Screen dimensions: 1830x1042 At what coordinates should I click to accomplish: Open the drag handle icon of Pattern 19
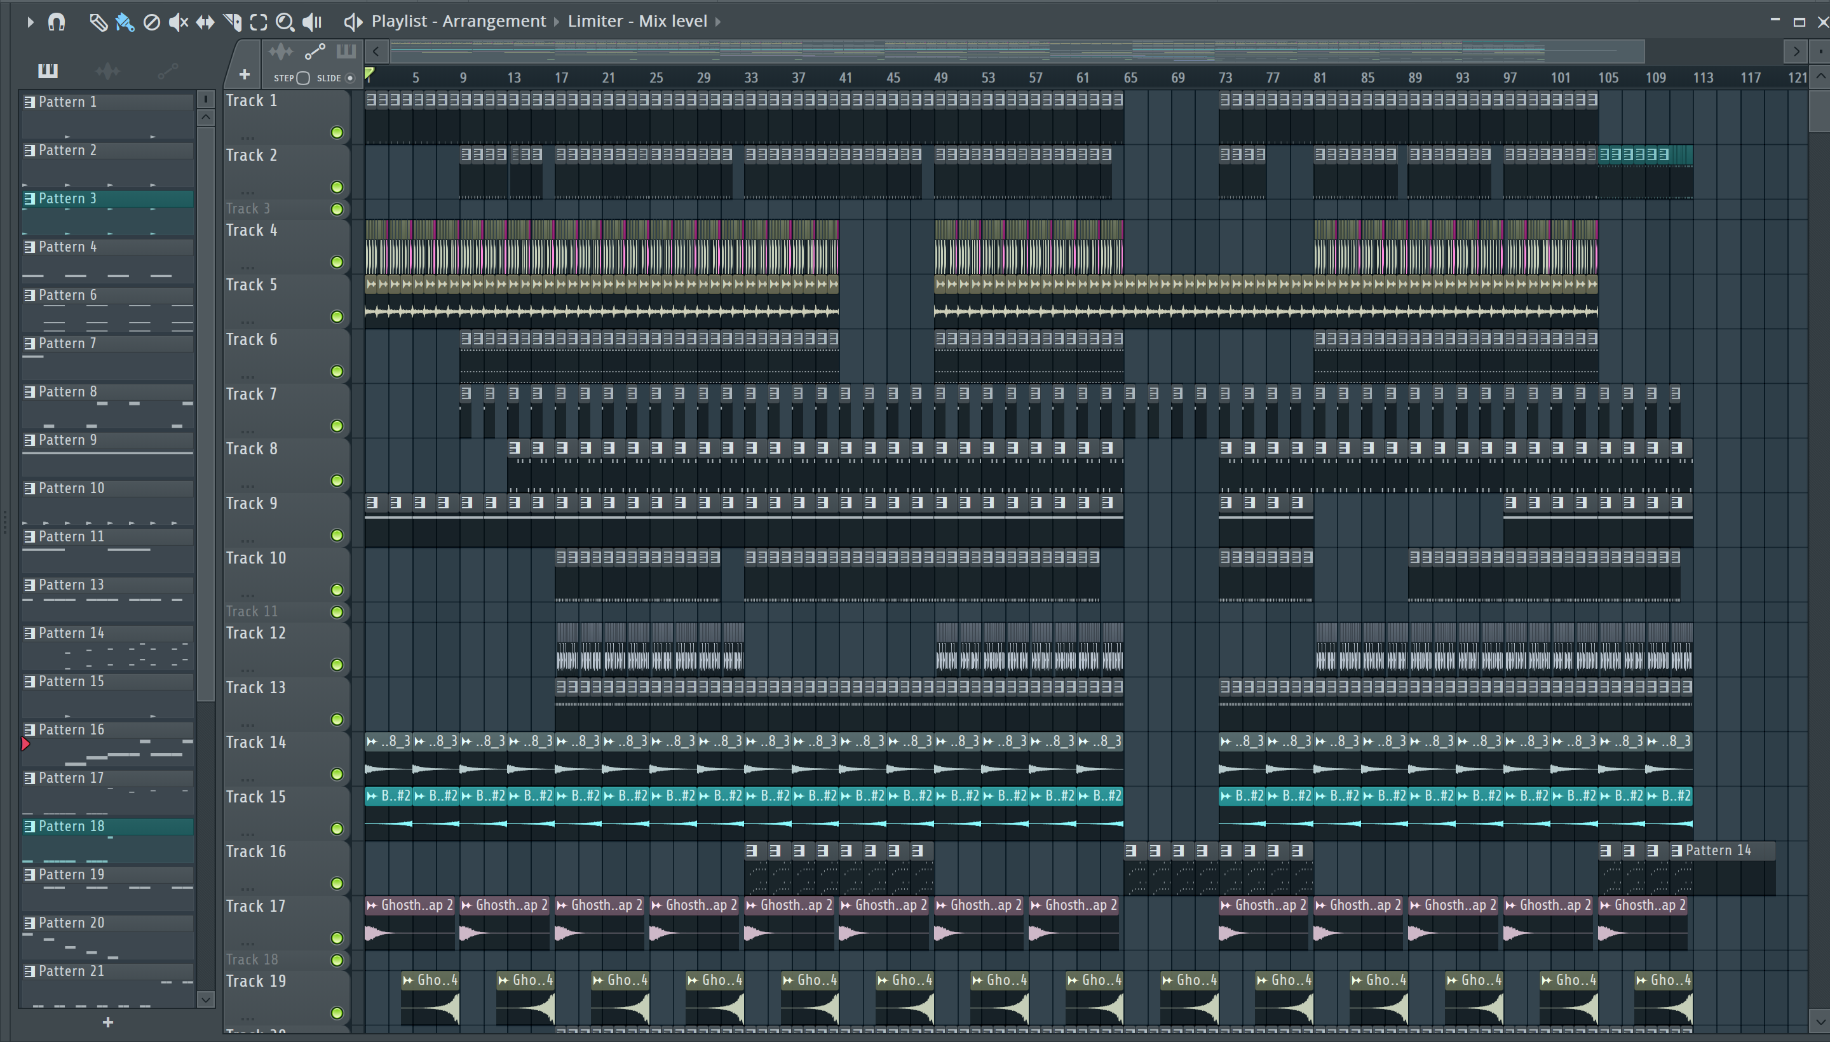coord(29,876)
